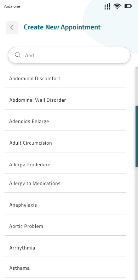Screen dimensions: 138x280
Task: Click the scrollbar track below the thumb
Action: [x=137, y=223]
